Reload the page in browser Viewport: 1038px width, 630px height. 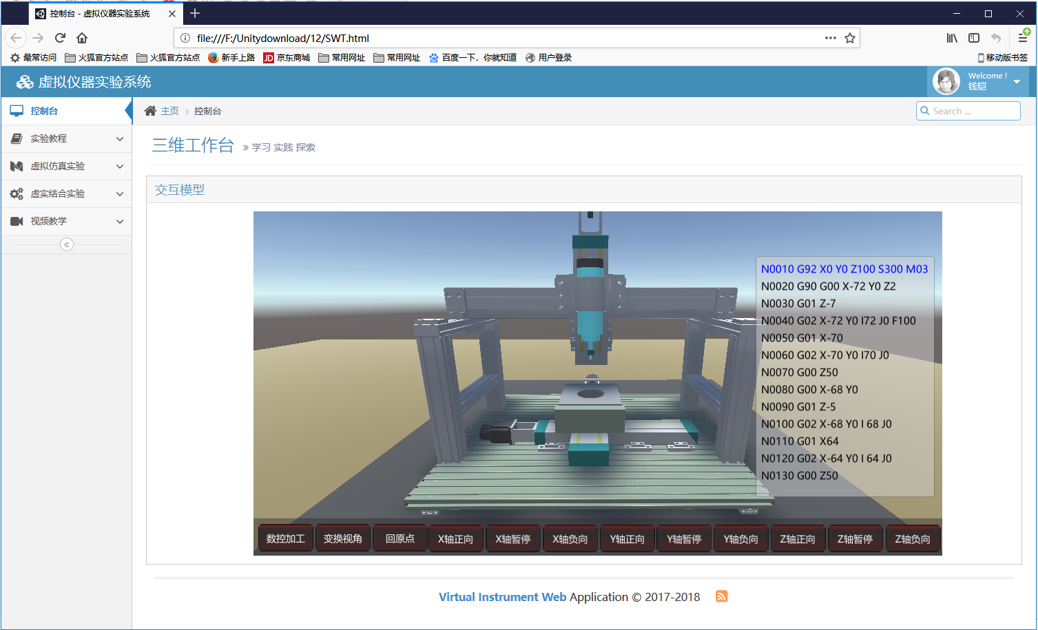[x=60, y=39]
